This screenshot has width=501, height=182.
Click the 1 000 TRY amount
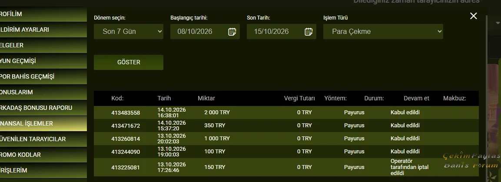coord(217,139)
